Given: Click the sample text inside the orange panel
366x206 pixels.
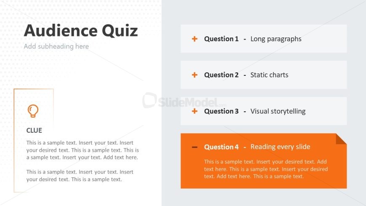Looking at the screenshot, I should 266,169.
